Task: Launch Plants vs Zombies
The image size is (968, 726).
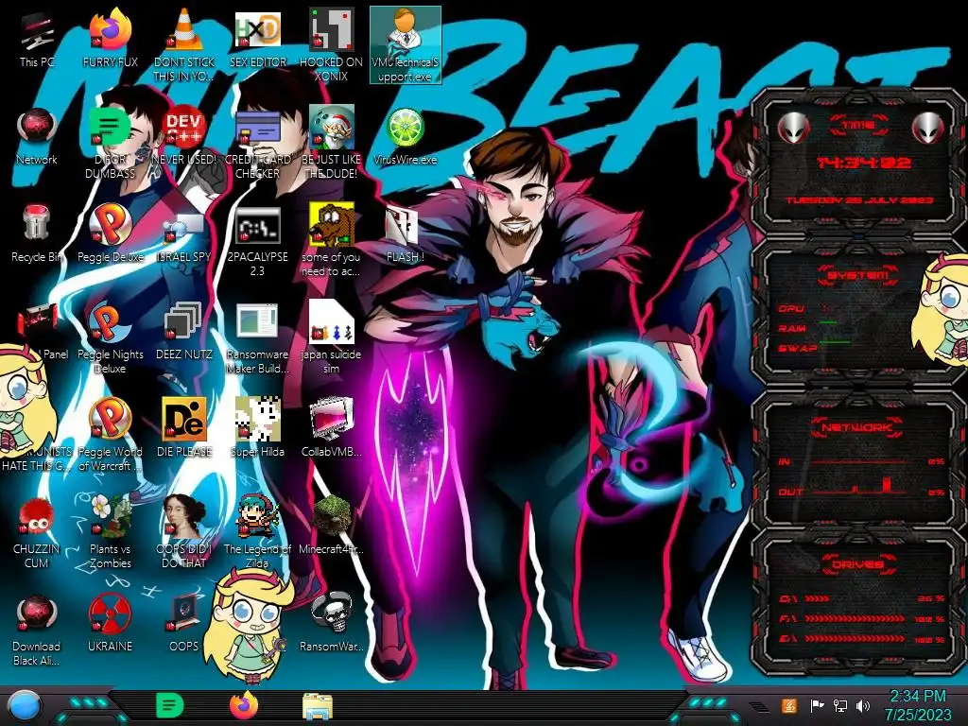Action: [110, 533]
